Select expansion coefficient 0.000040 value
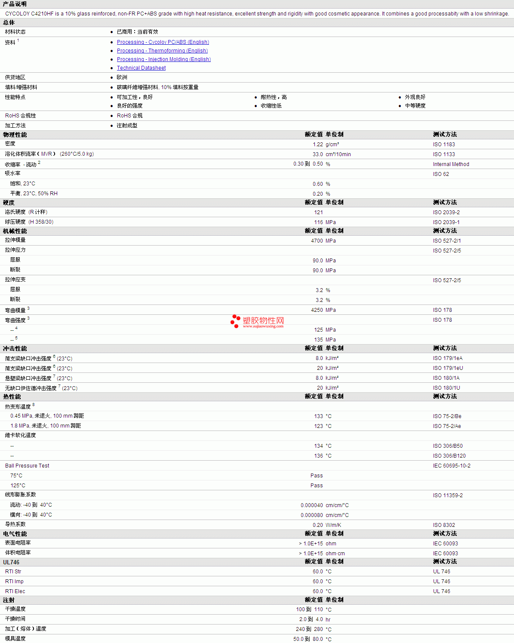The width and height of the screenshot is (514, 643). (312, 505)
